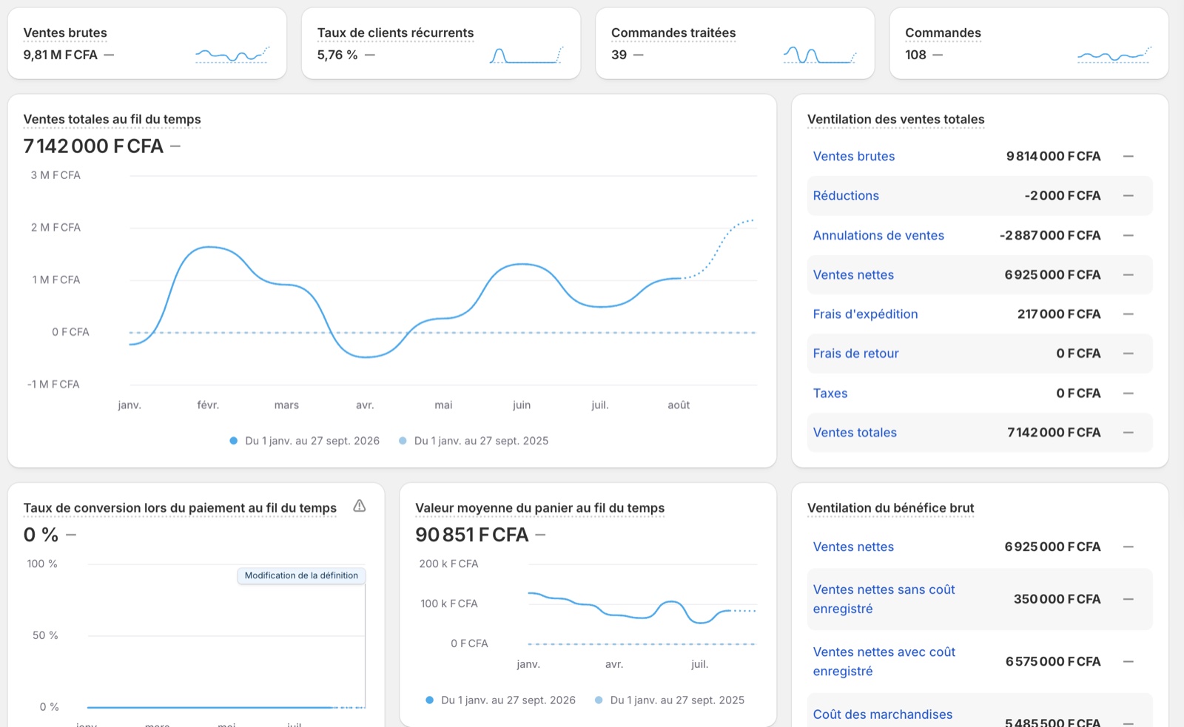
Task: Open Ventes totales au fil du temps report
Action: [112, 119]
